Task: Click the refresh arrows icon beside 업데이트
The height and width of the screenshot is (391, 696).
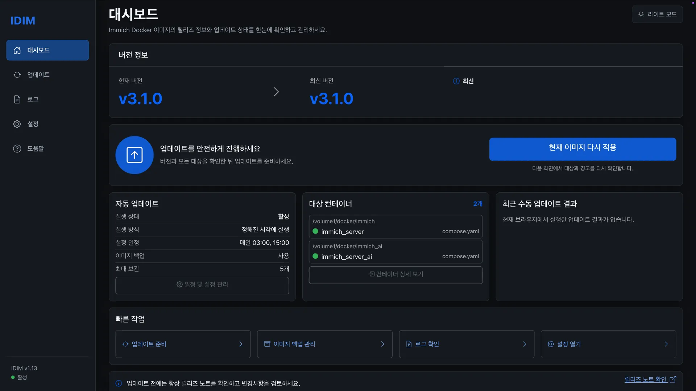Action: tap(17, 75)
